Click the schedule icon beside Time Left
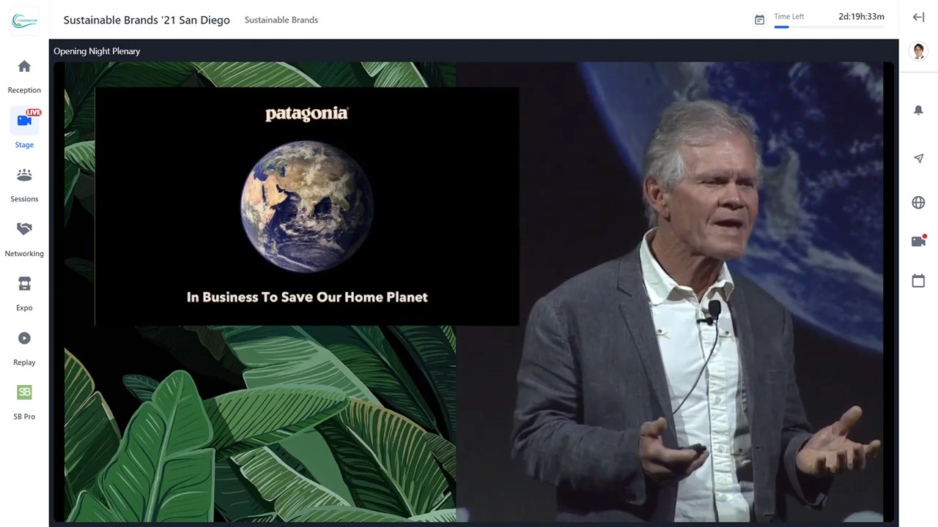Viewport: 938px width, 527px height. click(759, 20)
